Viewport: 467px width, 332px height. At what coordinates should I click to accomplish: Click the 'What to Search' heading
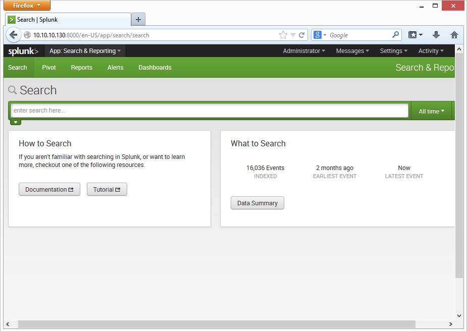click(258, 143)
